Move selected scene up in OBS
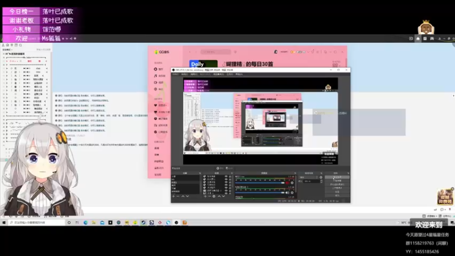The width and height of the screenshot is (455, 256). [183, 196]
